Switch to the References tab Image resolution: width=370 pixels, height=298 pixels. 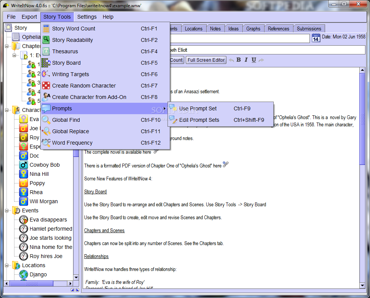pyautogui.click(x=278, y=29)
